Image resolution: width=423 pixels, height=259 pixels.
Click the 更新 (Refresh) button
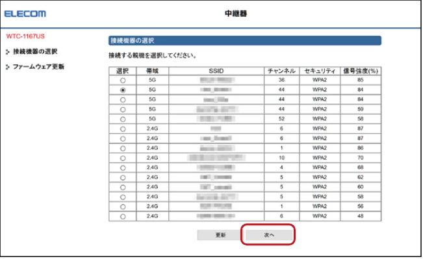click(220, 235)
